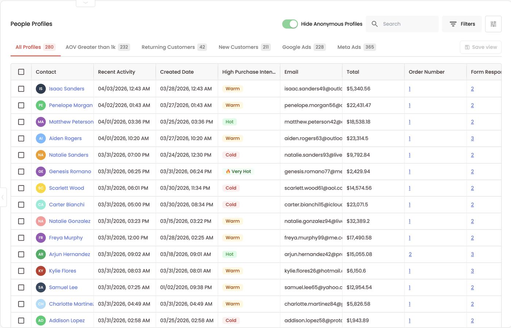Click the Very Hot intent badge
This screenshot has width=511, height=328.
coord(238,171)
